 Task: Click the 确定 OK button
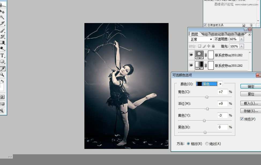pos(251,87)
